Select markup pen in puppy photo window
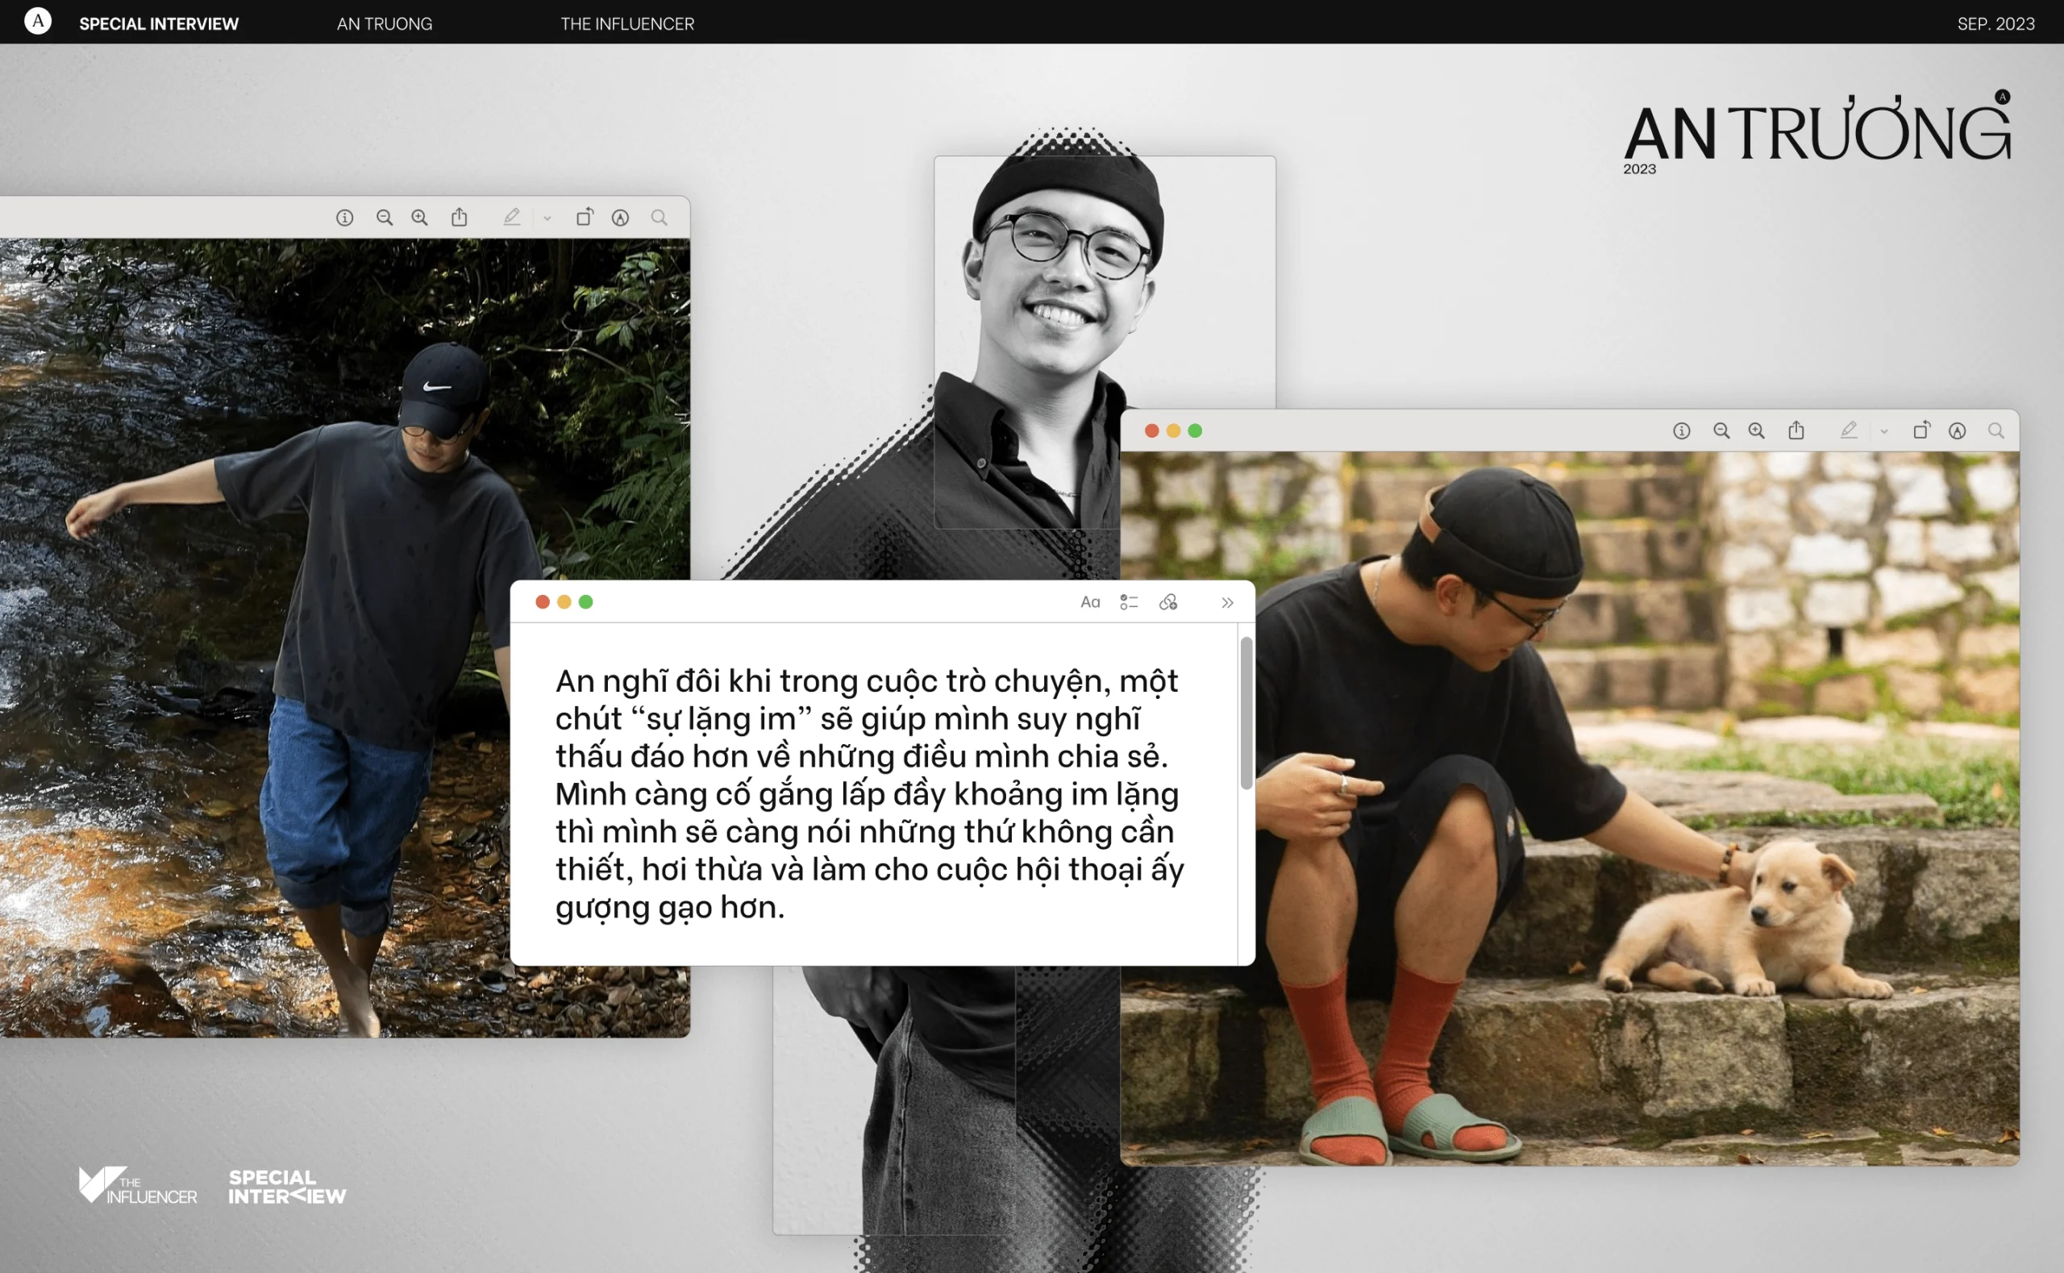Image resolution: width=2064 pixels, height=1273 pixels. [x=1849, y=431]
